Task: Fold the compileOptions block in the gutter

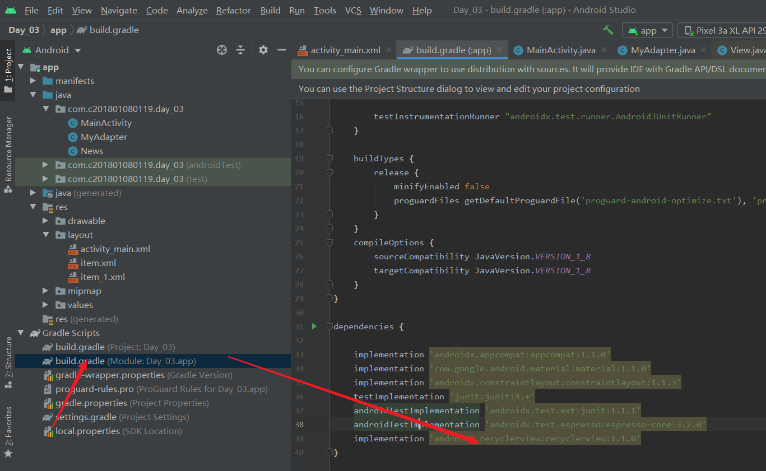Action: 329,243
